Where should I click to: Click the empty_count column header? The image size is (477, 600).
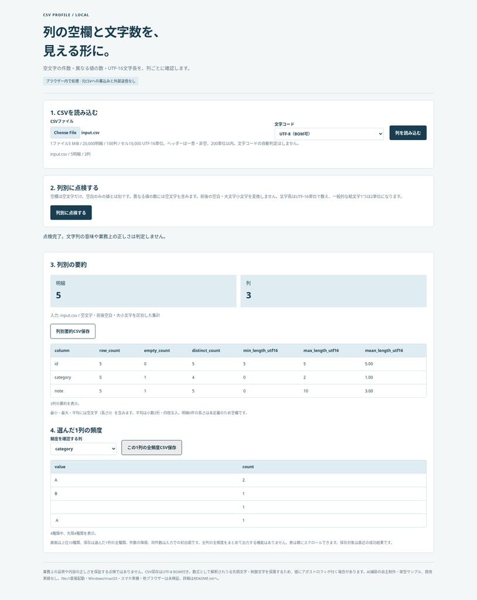[157, 350]
